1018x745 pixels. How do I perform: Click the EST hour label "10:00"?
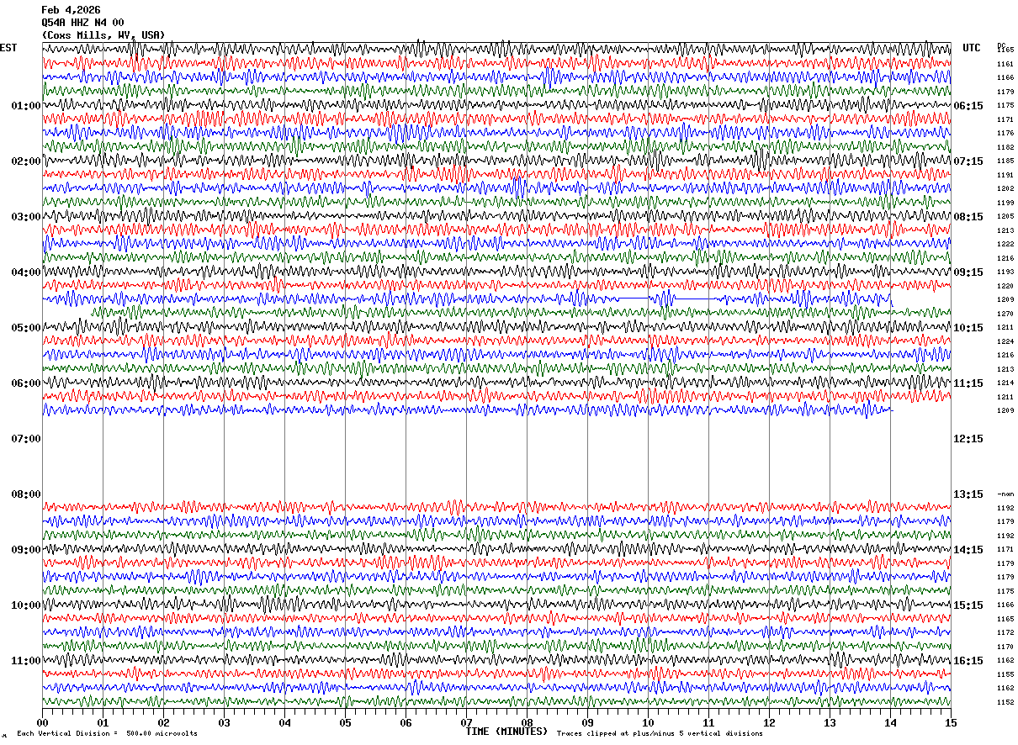(x=26, y=605)
